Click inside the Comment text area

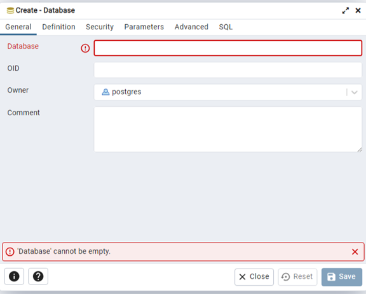click(228, 129)
